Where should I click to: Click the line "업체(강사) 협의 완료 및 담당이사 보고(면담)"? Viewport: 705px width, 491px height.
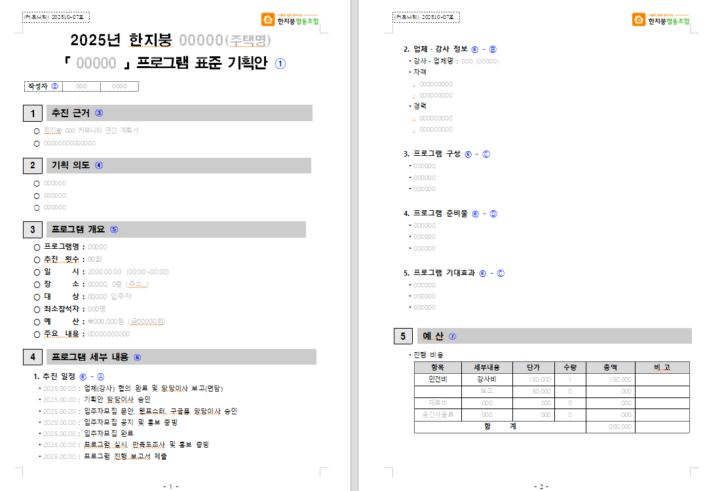[x=153, y=388]
